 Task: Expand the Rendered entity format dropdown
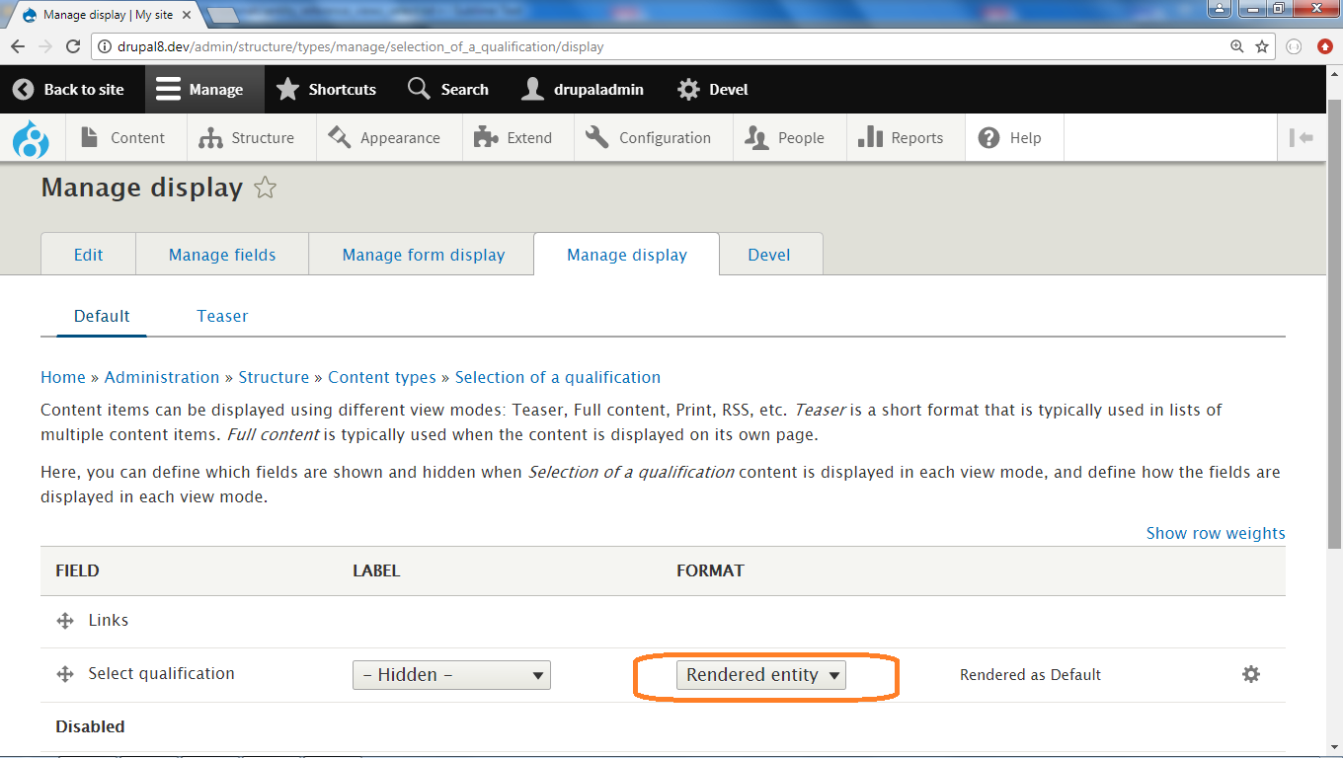point(761,675)
